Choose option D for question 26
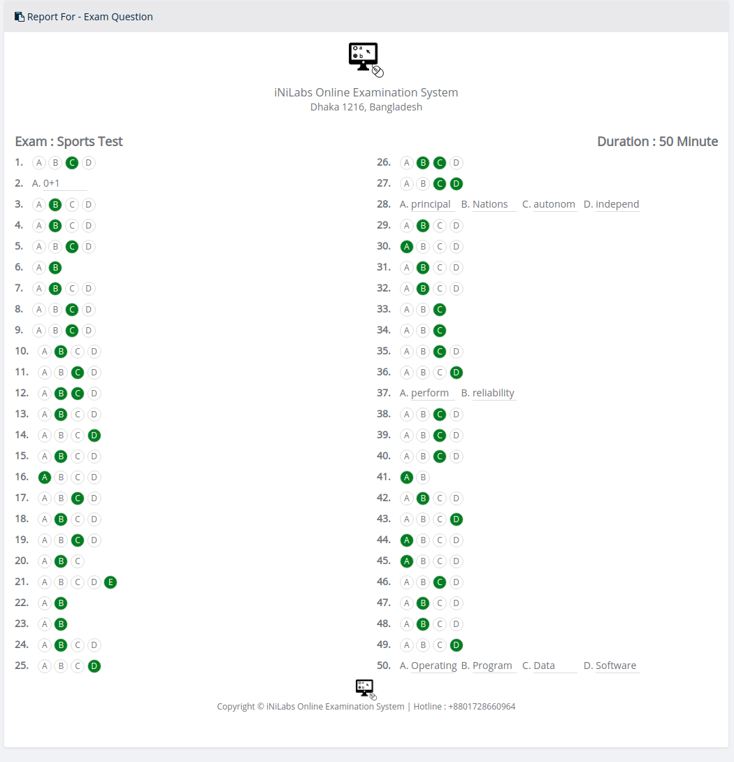Screen dimensions: 734x762 [456, 163]
